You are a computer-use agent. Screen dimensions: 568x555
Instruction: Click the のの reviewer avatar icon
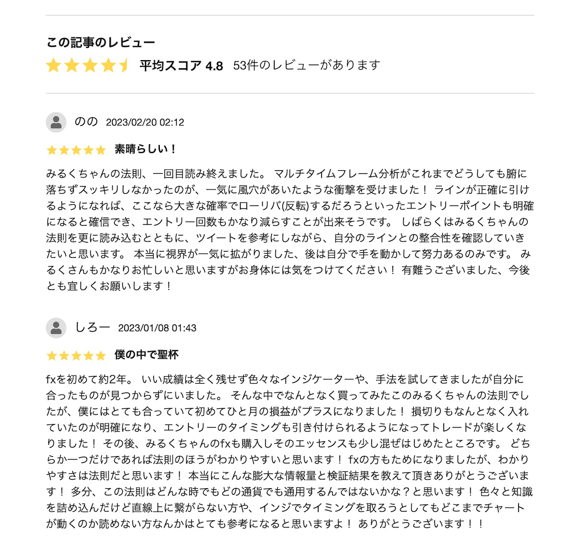point(56,122)
